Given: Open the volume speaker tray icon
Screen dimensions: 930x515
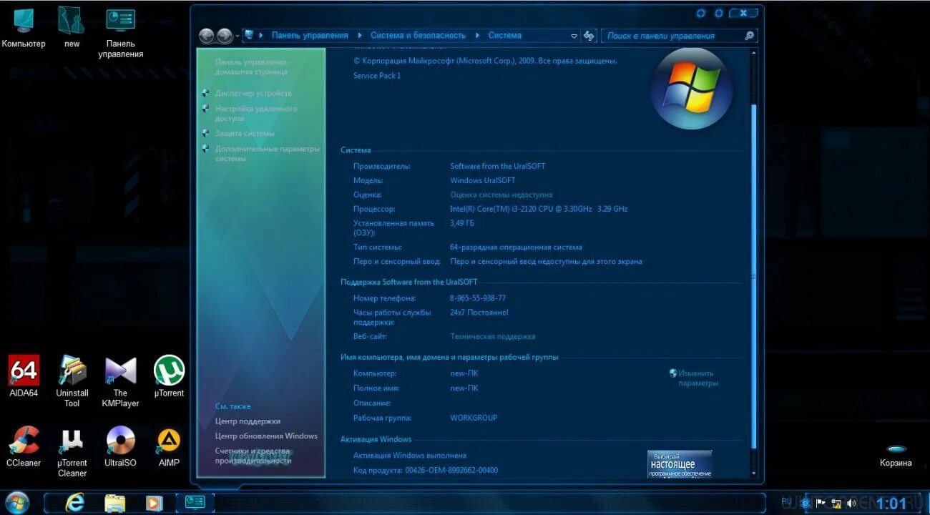Looking at the screenshot, I should 851,503.
